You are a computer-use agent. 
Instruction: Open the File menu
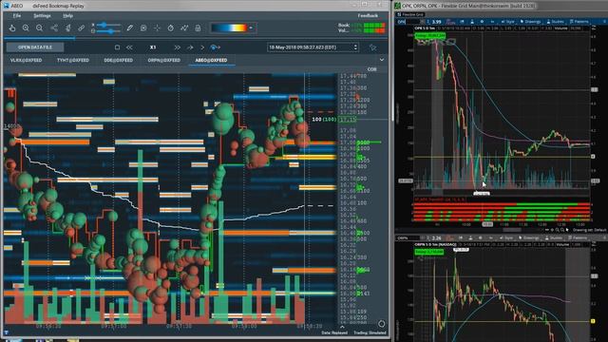(17, 16)
